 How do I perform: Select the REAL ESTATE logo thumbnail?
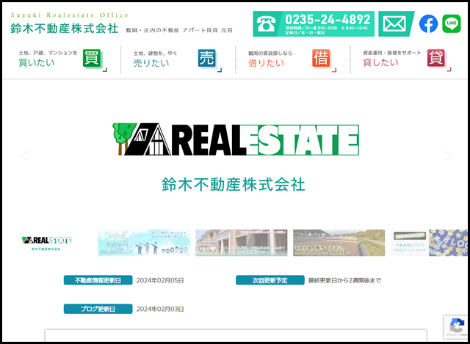tap(46, 243)
